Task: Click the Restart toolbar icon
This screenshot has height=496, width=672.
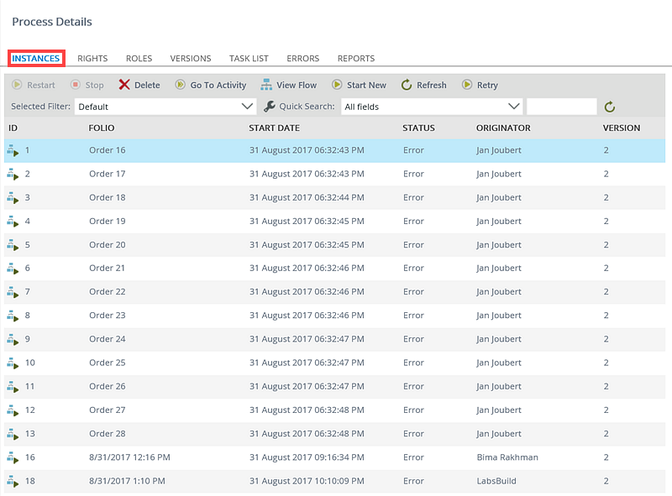Action: point(17,85)
